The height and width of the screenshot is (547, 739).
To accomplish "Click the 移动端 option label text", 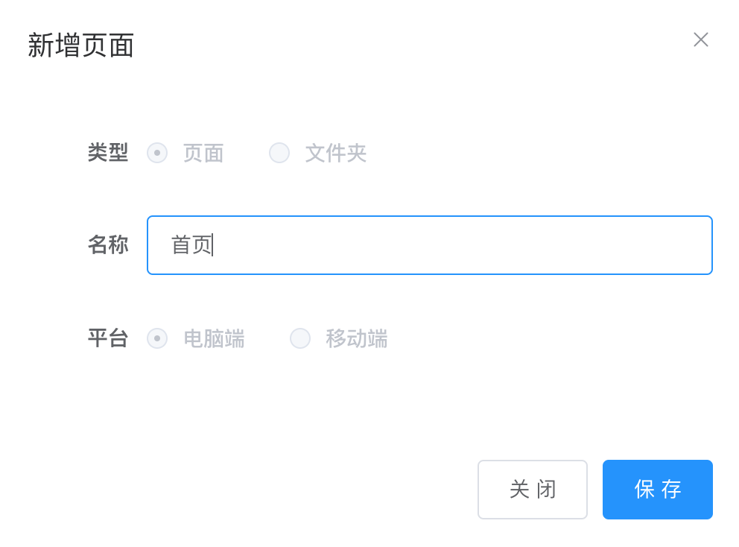I will pyautogui.click(x=356, y=338).
